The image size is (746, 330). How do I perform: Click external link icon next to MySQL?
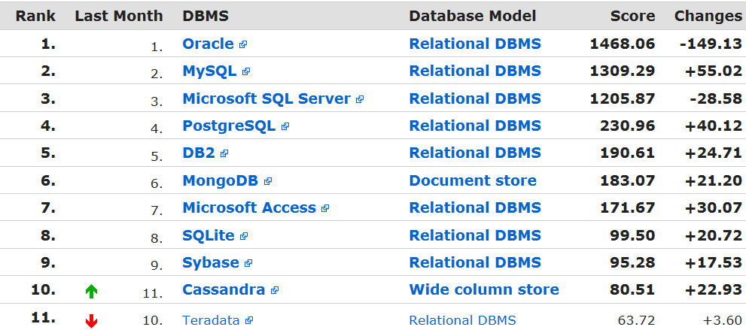point(246,72)
